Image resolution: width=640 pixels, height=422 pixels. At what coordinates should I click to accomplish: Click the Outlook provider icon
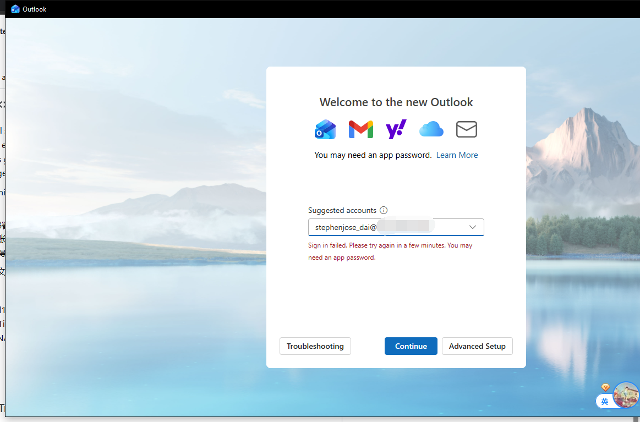[325, 129]
